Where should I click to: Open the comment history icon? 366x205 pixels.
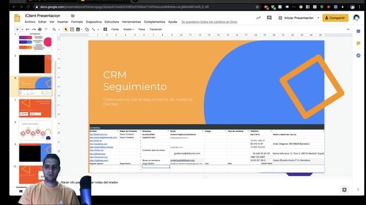(269, 18)
